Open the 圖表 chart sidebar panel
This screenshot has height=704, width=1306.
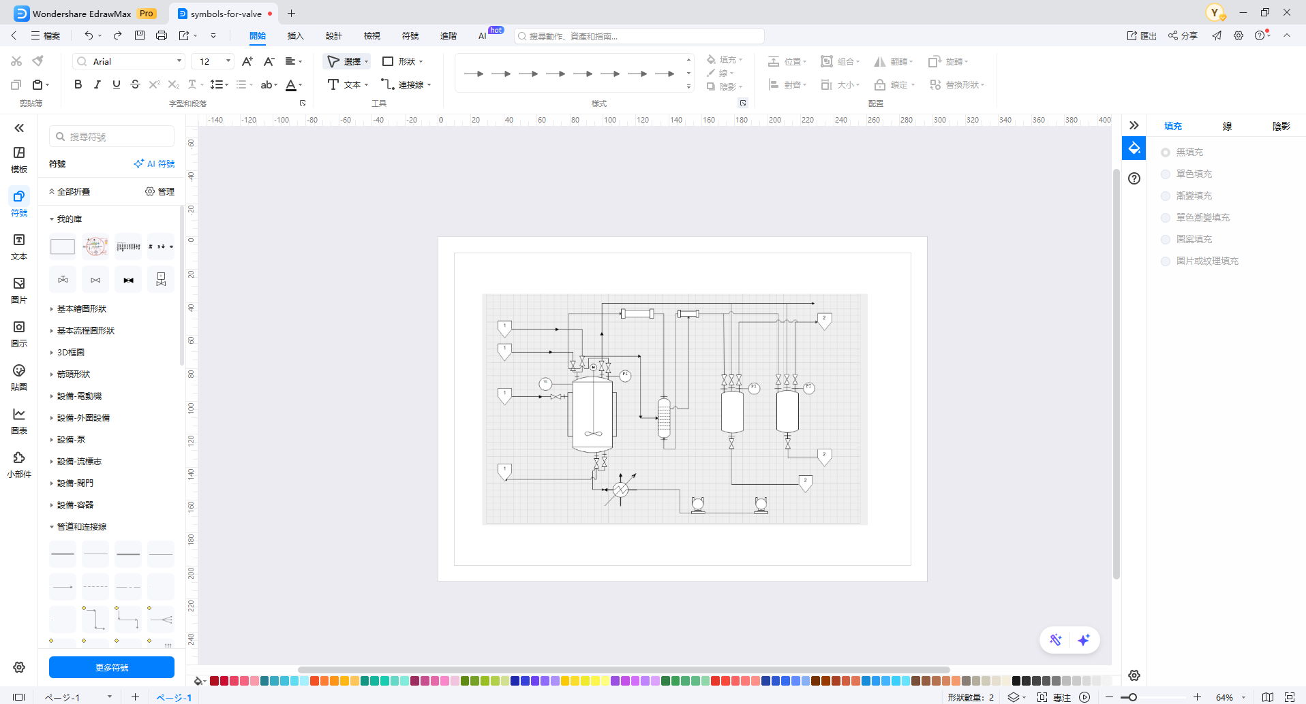pyautogui.click(x=19, y=421)
